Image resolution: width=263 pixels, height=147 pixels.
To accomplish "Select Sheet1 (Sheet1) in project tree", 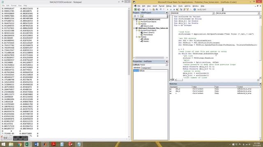I will click(149, 33).
